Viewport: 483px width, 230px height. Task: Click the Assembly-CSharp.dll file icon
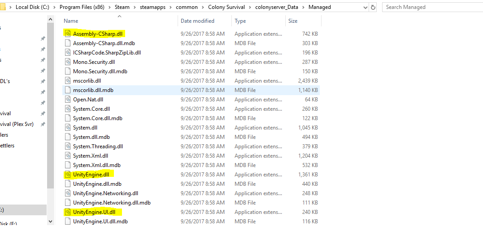[x=68, y=34]
